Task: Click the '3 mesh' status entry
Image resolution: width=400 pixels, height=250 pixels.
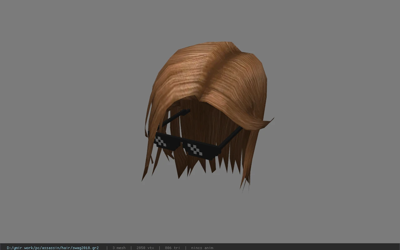Action: click(x=119, y=248)
